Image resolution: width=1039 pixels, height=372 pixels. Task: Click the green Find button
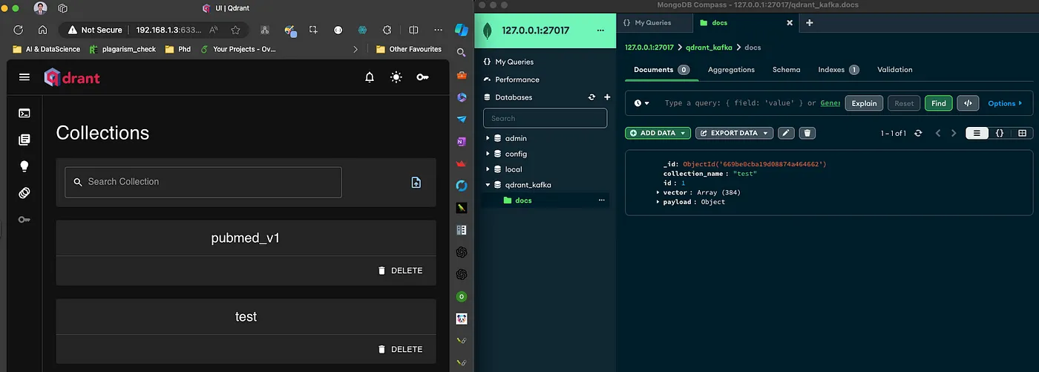tap(938, 103)
